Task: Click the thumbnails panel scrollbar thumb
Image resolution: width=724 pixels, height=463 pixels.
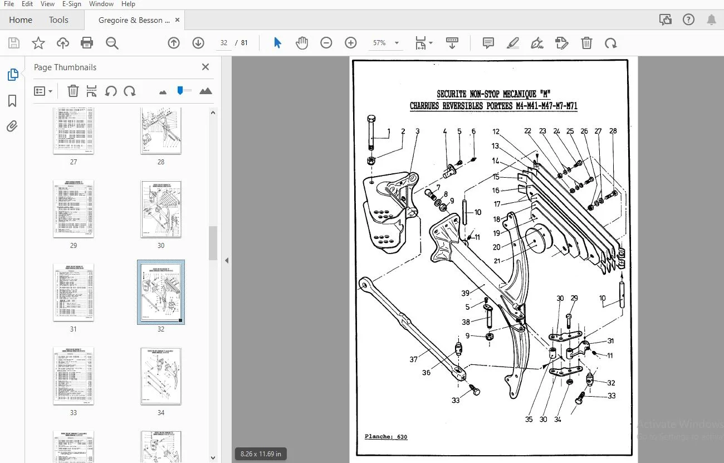Action: click(213, 243)
